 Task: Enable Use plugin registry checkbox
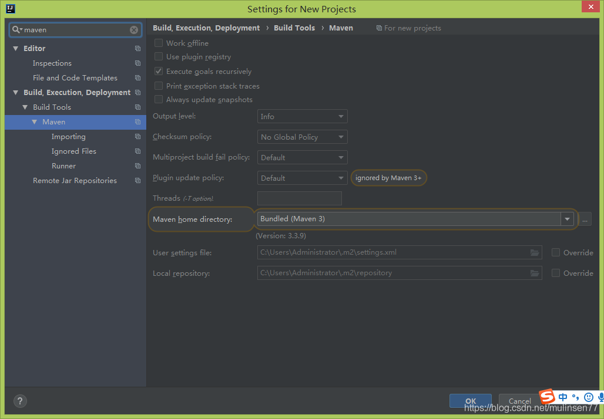[158, 56]
